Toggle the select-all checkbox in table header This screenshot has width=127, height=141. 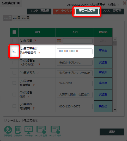(14, 32)
